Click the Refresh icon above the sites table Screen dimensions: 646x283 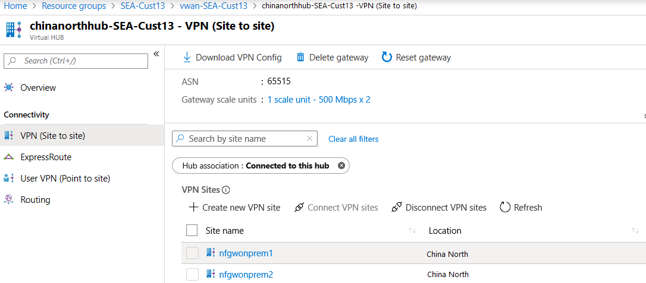click(x=505, y=208)
